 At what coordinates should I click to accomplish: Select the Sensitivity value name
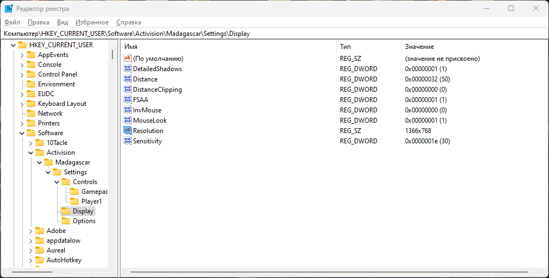147,141
